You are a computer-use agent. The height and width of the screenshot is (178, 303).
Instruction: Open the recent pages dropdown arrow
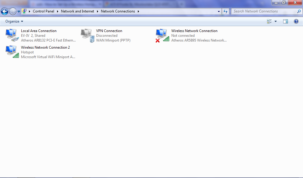[19, 12]
